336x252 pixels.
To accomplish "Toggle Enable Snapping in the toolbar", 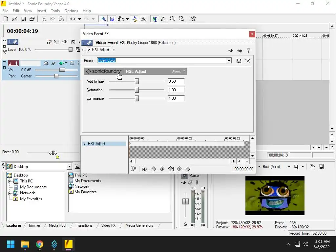I will pyautogui.click(x=103, y=19).
